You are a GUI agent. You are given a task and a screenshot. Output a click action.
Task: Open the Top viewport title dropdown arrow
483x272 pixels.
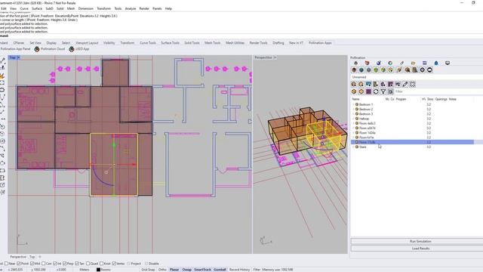tap(18, 57)
